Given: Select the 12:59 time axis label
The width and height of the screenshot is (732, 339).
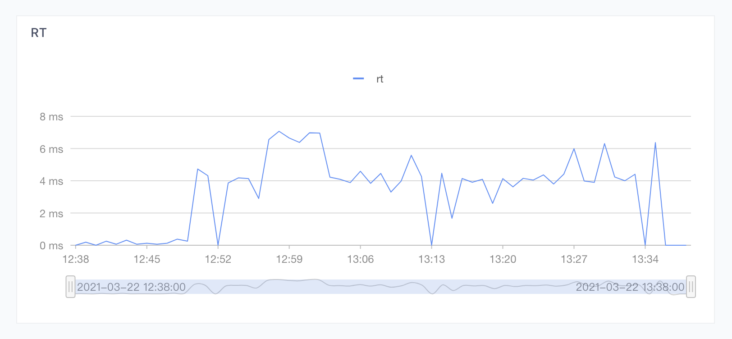Looking at the screenshot, I should pos(289,259).
